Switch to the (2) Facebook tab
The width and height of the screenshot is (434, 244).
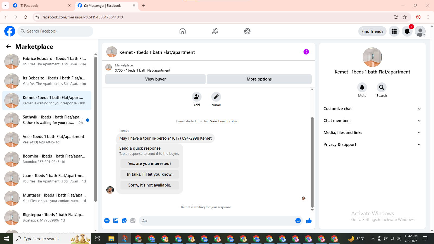tap(41, 5)
